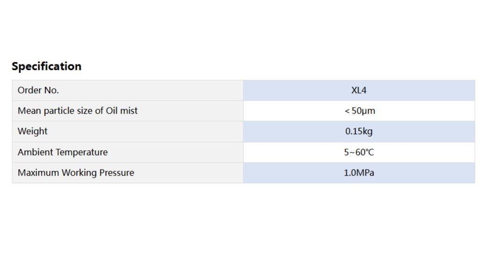Click the 0.15kg weight value

coord(359,132)
